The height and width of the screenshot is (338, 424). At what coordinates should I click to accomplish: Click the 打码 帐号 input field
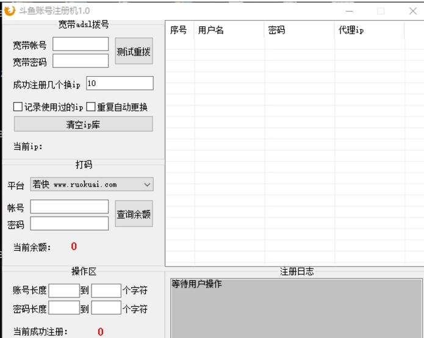click(70, 207)
